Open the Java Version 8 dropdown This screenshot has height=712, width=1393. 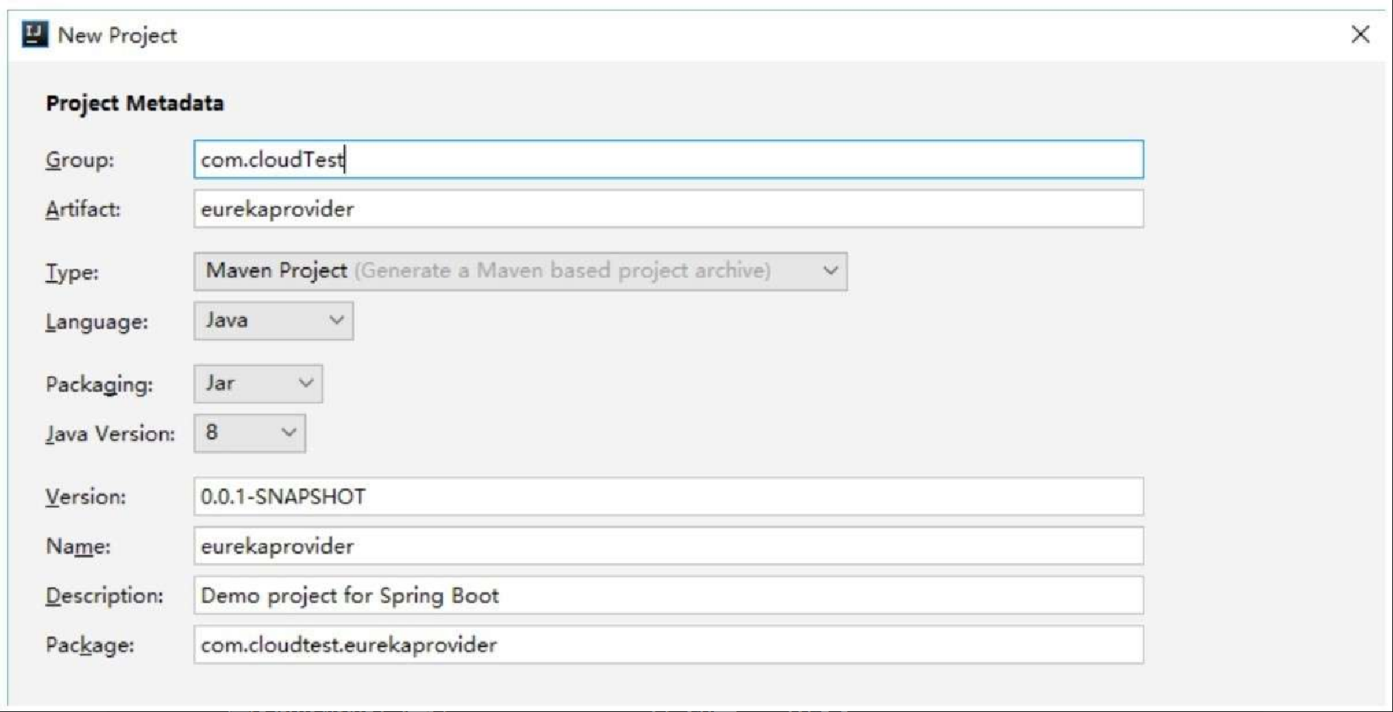tap(250, 433)
